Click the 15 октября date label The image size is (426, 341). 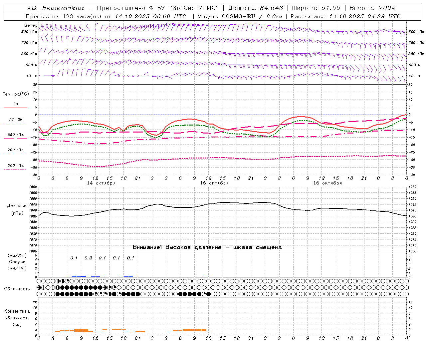click(x=214, y=183)
